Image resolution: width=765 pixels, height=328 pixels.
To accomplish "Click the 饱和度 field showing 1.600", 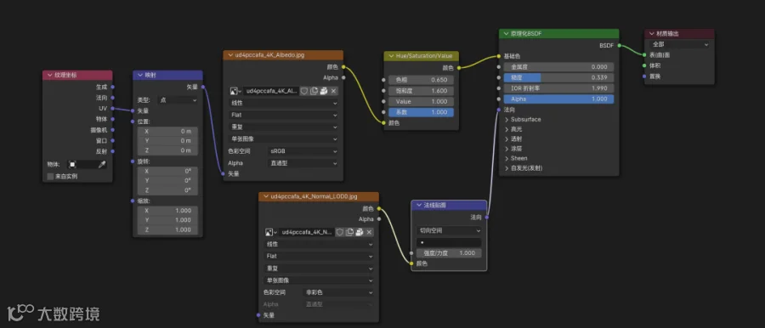I will pos(421,91).
